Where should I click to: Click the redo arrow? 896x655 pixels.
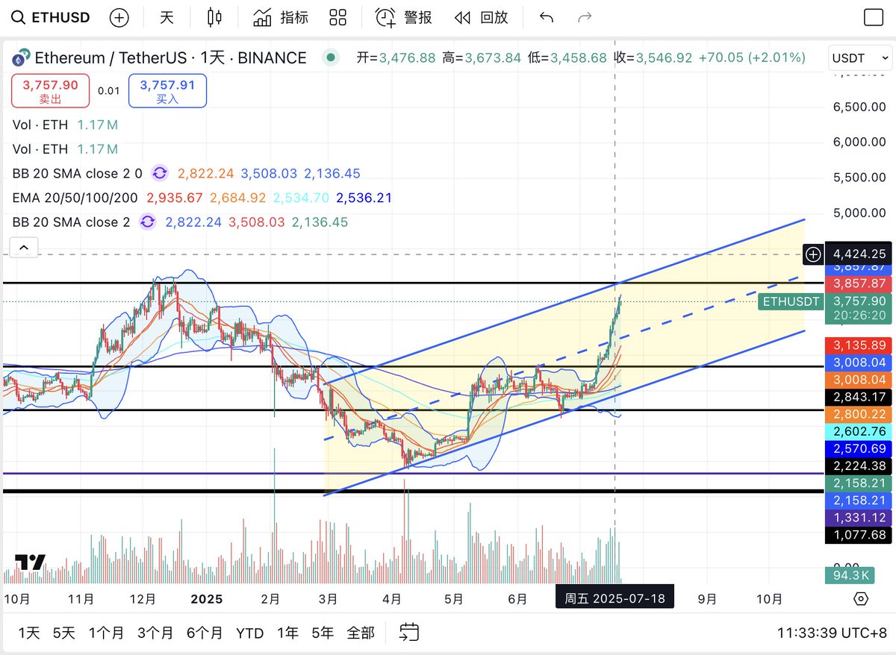[x=585, y=18]
